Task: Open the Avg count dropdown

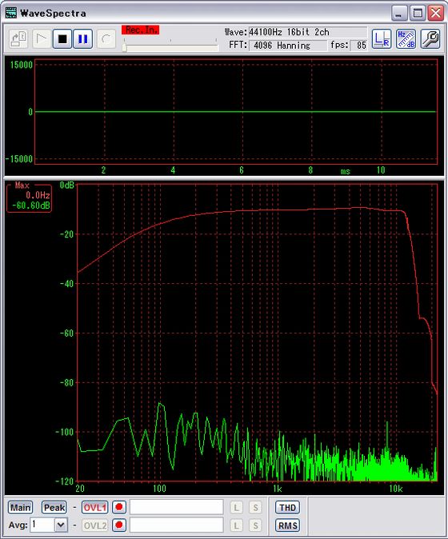Action: [x=61, y=525]
